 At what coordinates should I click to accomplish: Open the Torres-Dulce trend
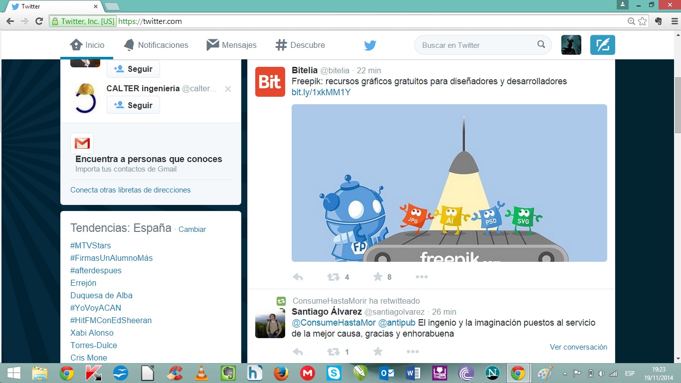(94, 345)
